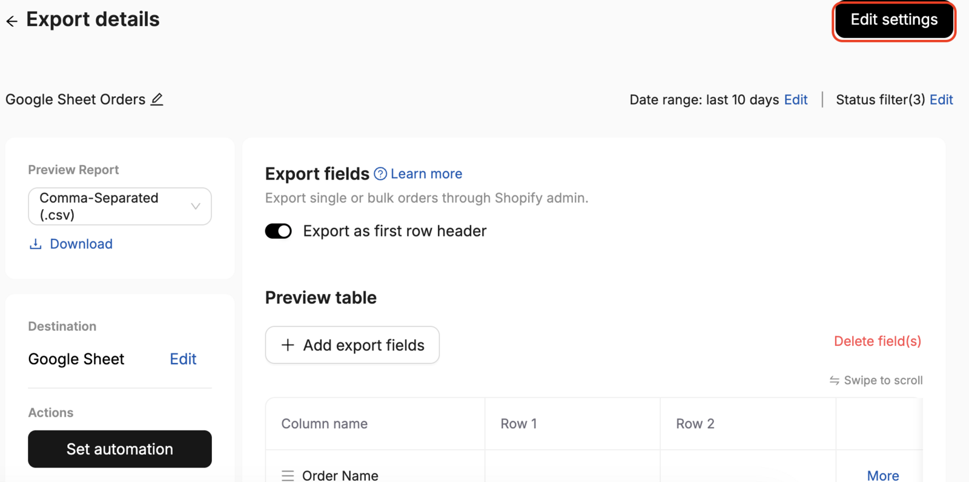Select the Column name header cell
Viewport: 969px width, 482px height.
coord(375,424)
